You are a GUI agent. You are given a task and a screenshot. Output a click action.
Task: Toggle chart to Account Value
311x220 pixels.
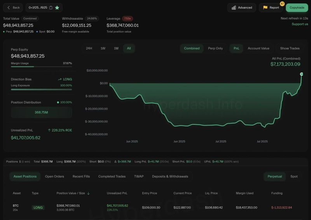tap(259, 48)
